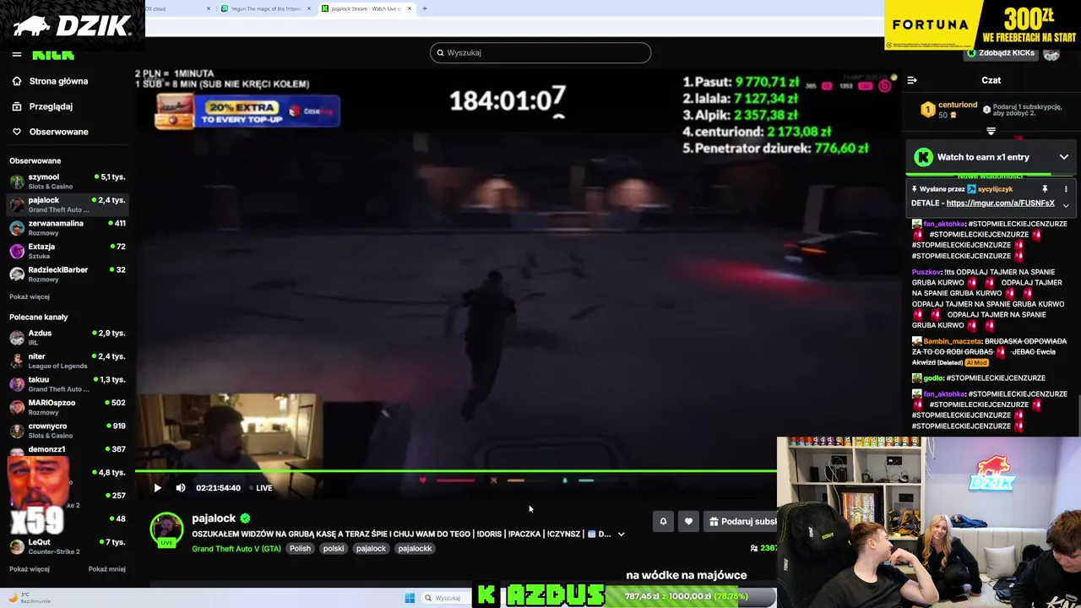This screenshot has height=608, width=1081.
Task: Open Extazja channel in sidebar
Action: 68,251
